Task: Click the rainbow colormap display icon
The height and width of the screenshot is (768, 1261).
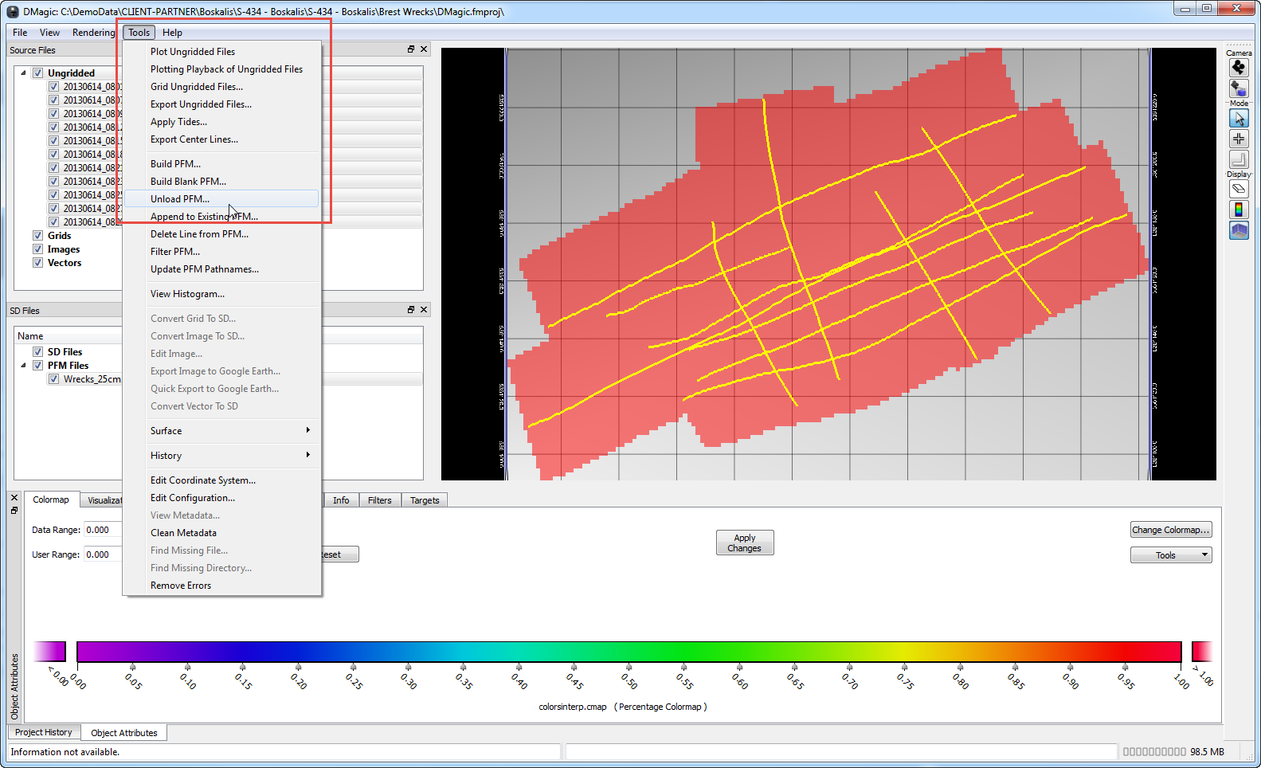Action: (1239, 210)
